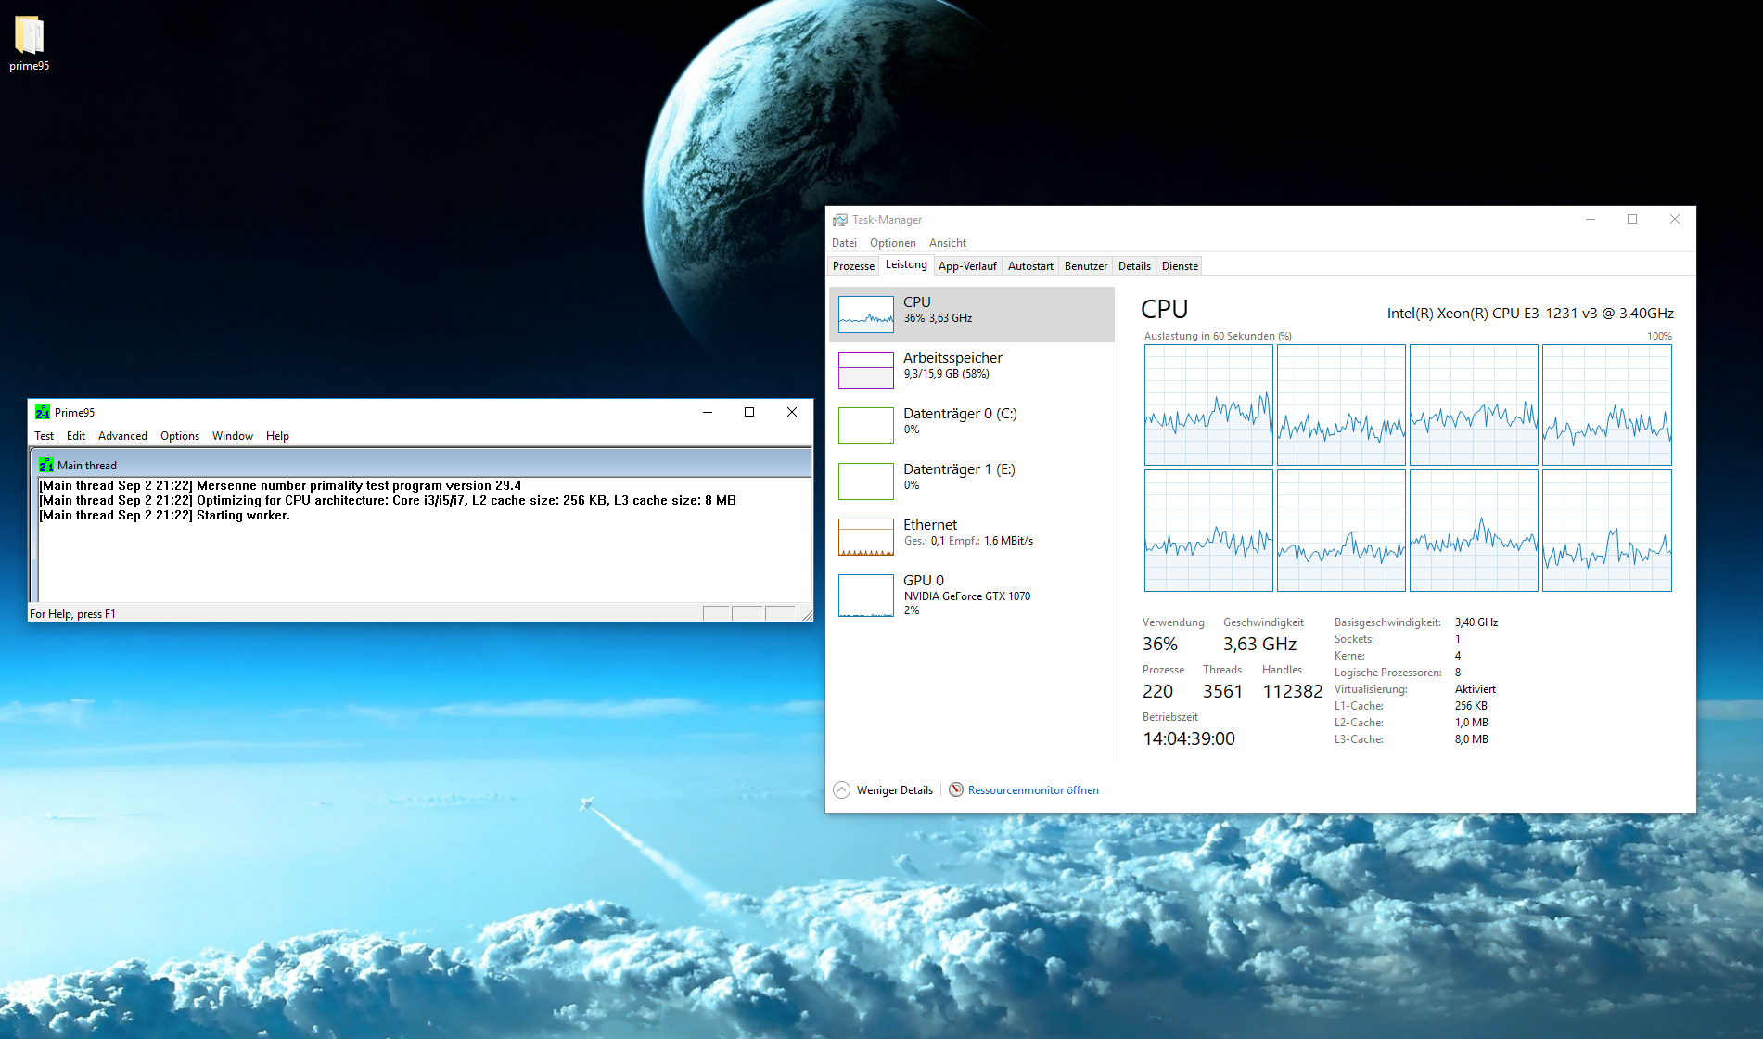Switch to the App-Verlauf tab
The image size is (1763, 1039).
coord(967,266)
